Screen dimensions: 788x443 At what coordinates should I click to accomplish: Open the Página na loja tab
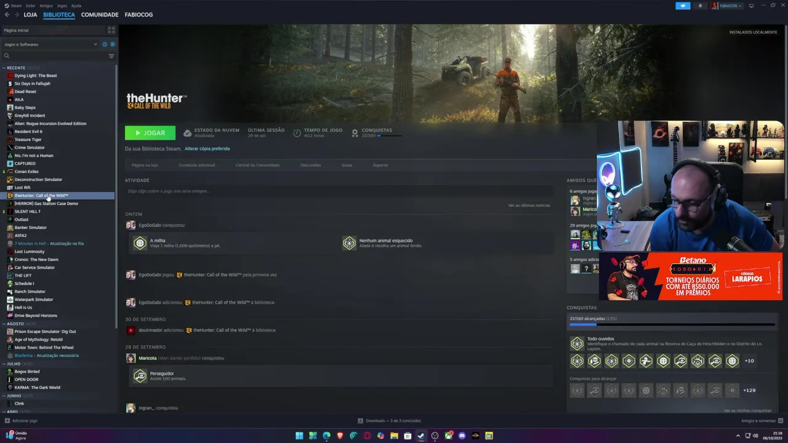pos(145,165)
